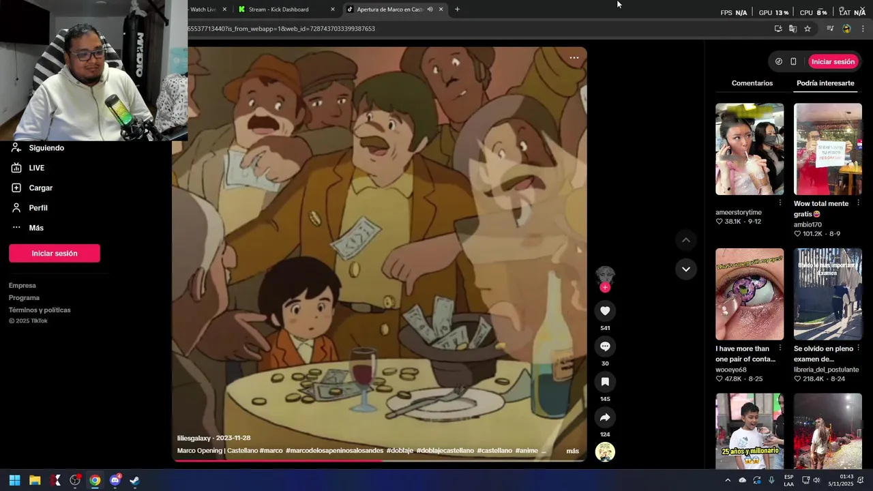Click the Programa footer link
Image resolution: width=873 pixels, height=491 pixels.
tap(24, 298)
